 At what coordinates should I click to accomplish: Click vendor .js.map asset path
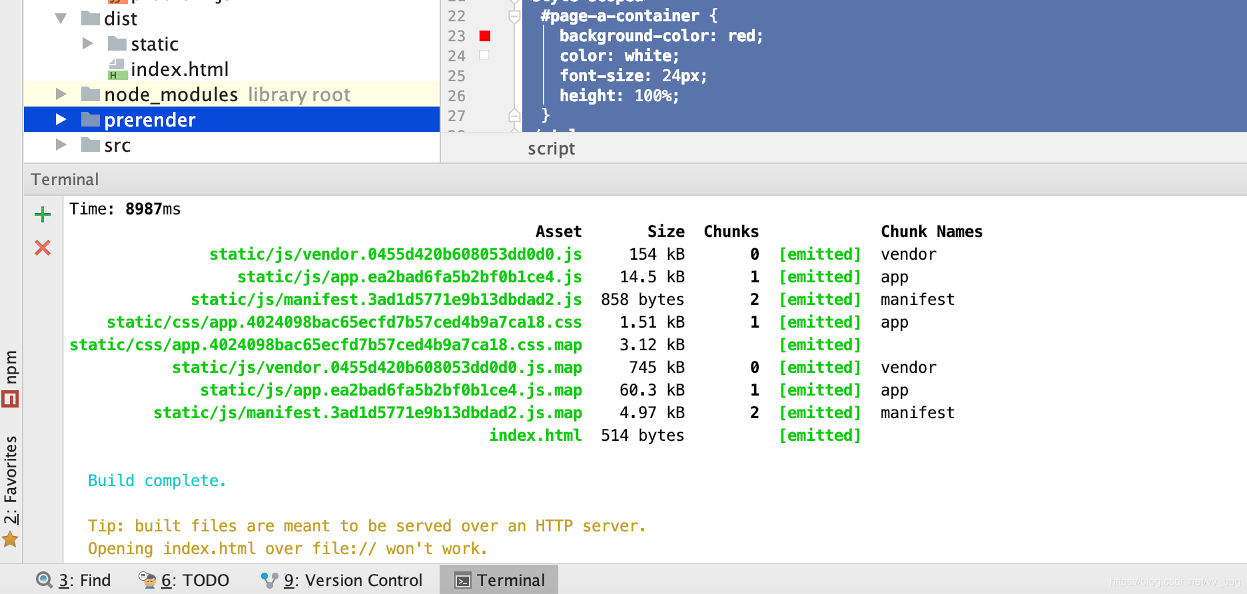(377, 368)
